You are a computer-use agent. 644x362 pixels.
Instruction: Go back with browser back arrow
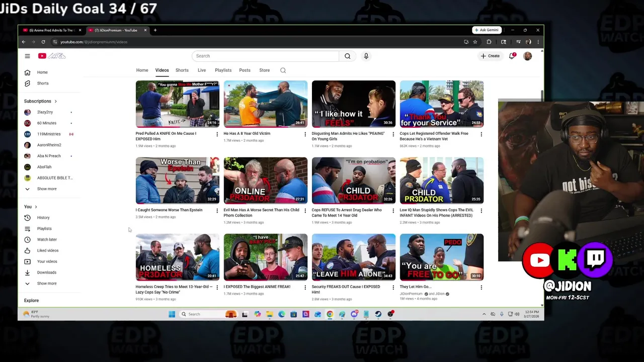click(23, 42)
